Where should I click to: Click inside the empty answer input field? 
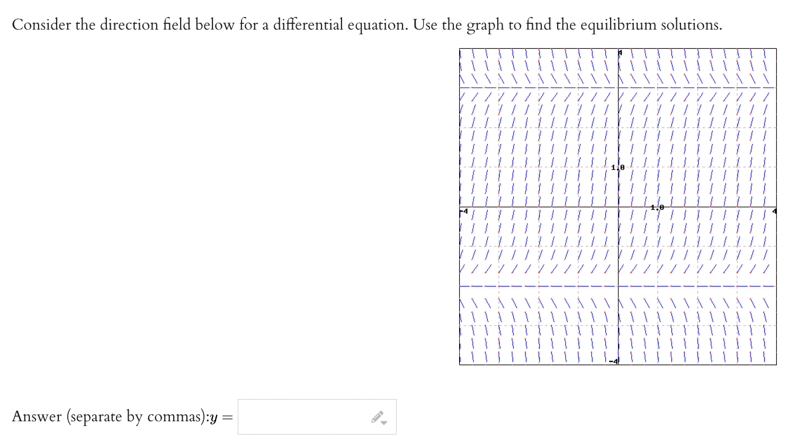click(x=297, y=417)
